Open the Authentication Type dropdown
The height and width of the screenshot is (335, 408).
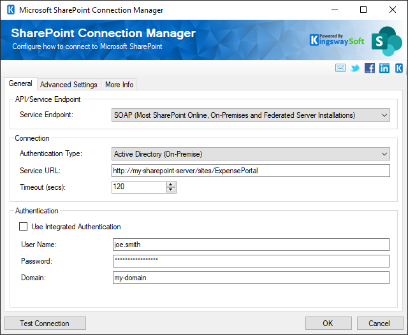(x=251, y=154)
